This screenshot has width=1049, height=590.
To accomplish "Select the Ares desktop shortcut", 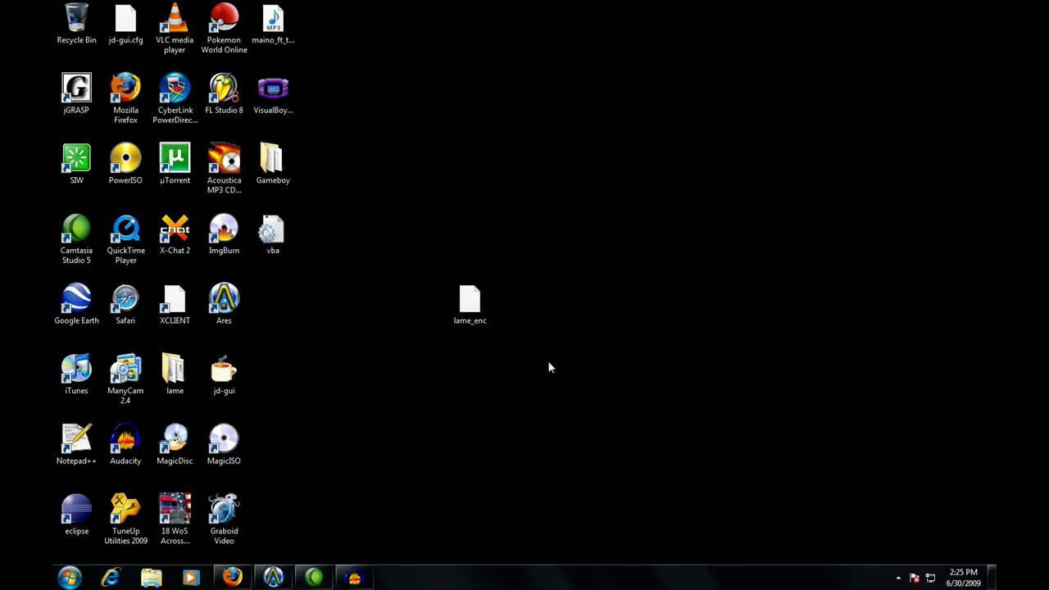I will pos(224,305).
